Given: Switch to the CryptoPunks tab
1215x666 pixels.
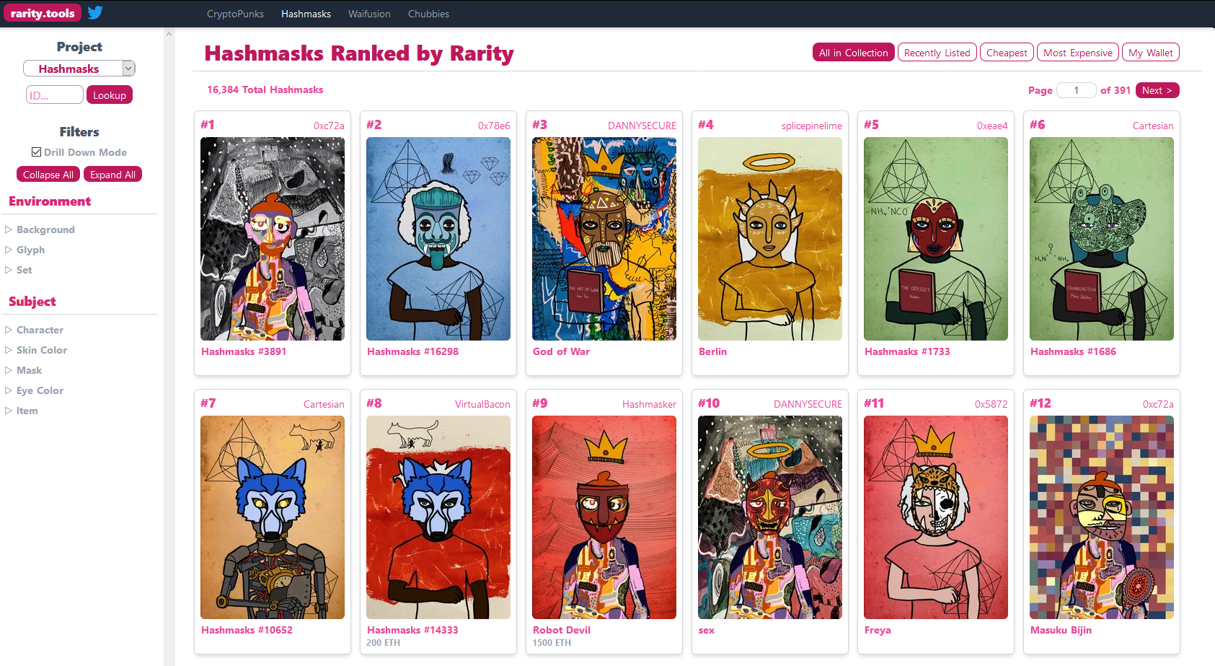Looking at the screenshot, I should coord(235,14).
